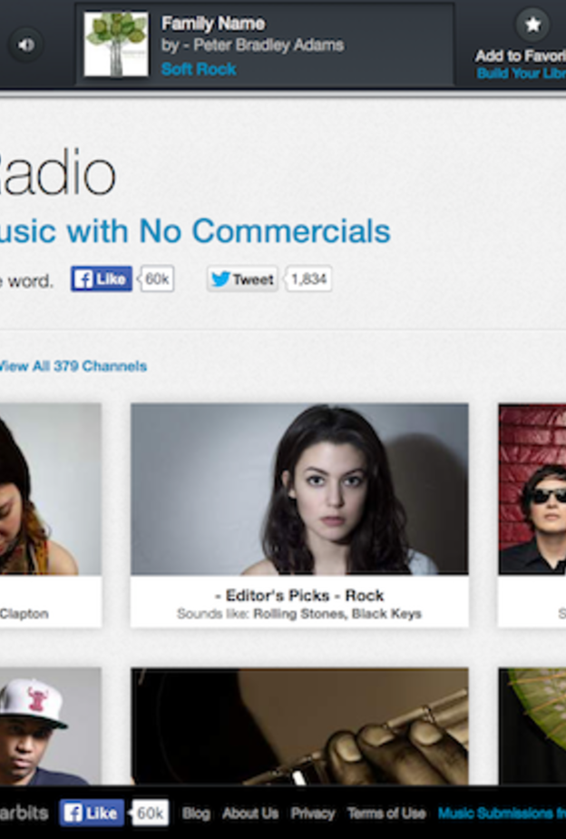
Task: Click the Editor's Picks - Rock title
Action: [x=299, y=596]
